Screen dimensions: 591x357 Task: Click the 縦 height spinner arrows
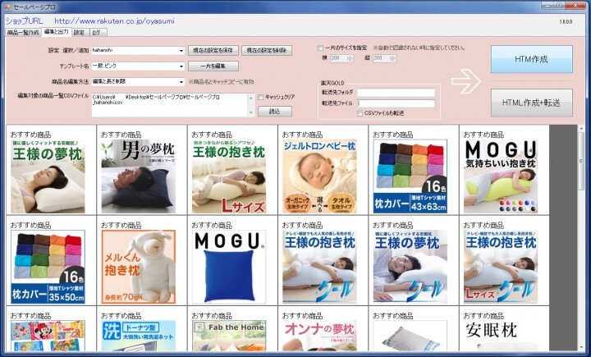coord(393,58)
